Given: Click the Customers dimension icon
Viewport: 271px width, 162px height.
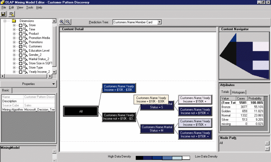Looking at the screenshot, I should [x=25, y=46].
